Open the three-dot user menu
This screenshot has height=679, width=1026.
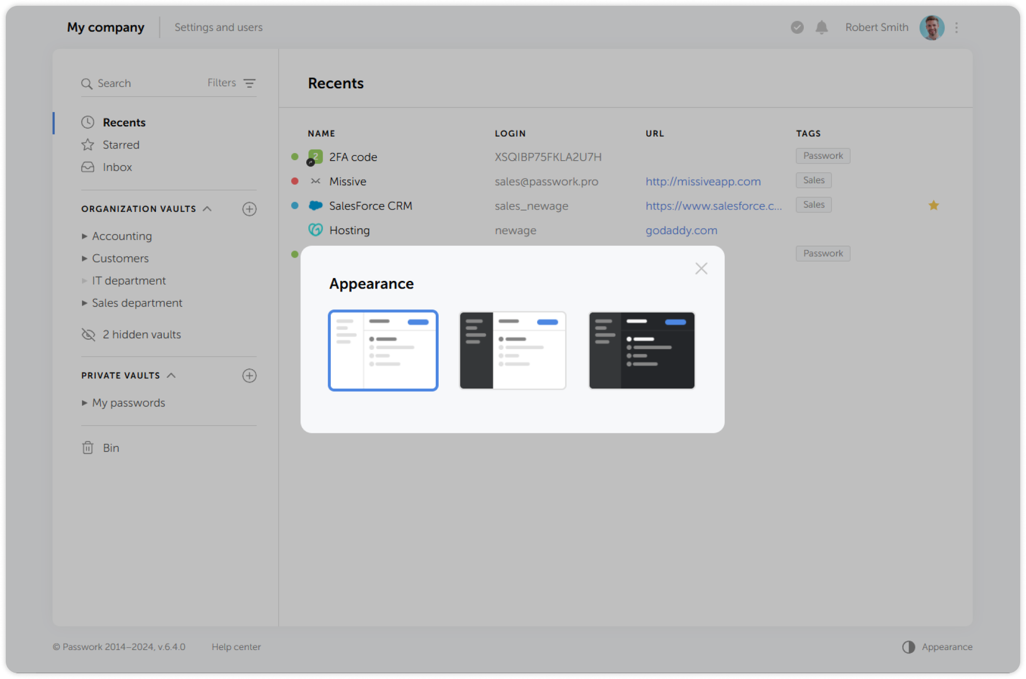coord(956,28)
